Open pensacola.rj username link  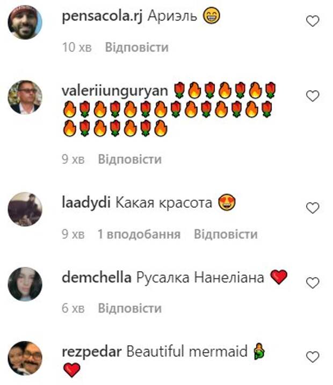[x=102, y=17]
